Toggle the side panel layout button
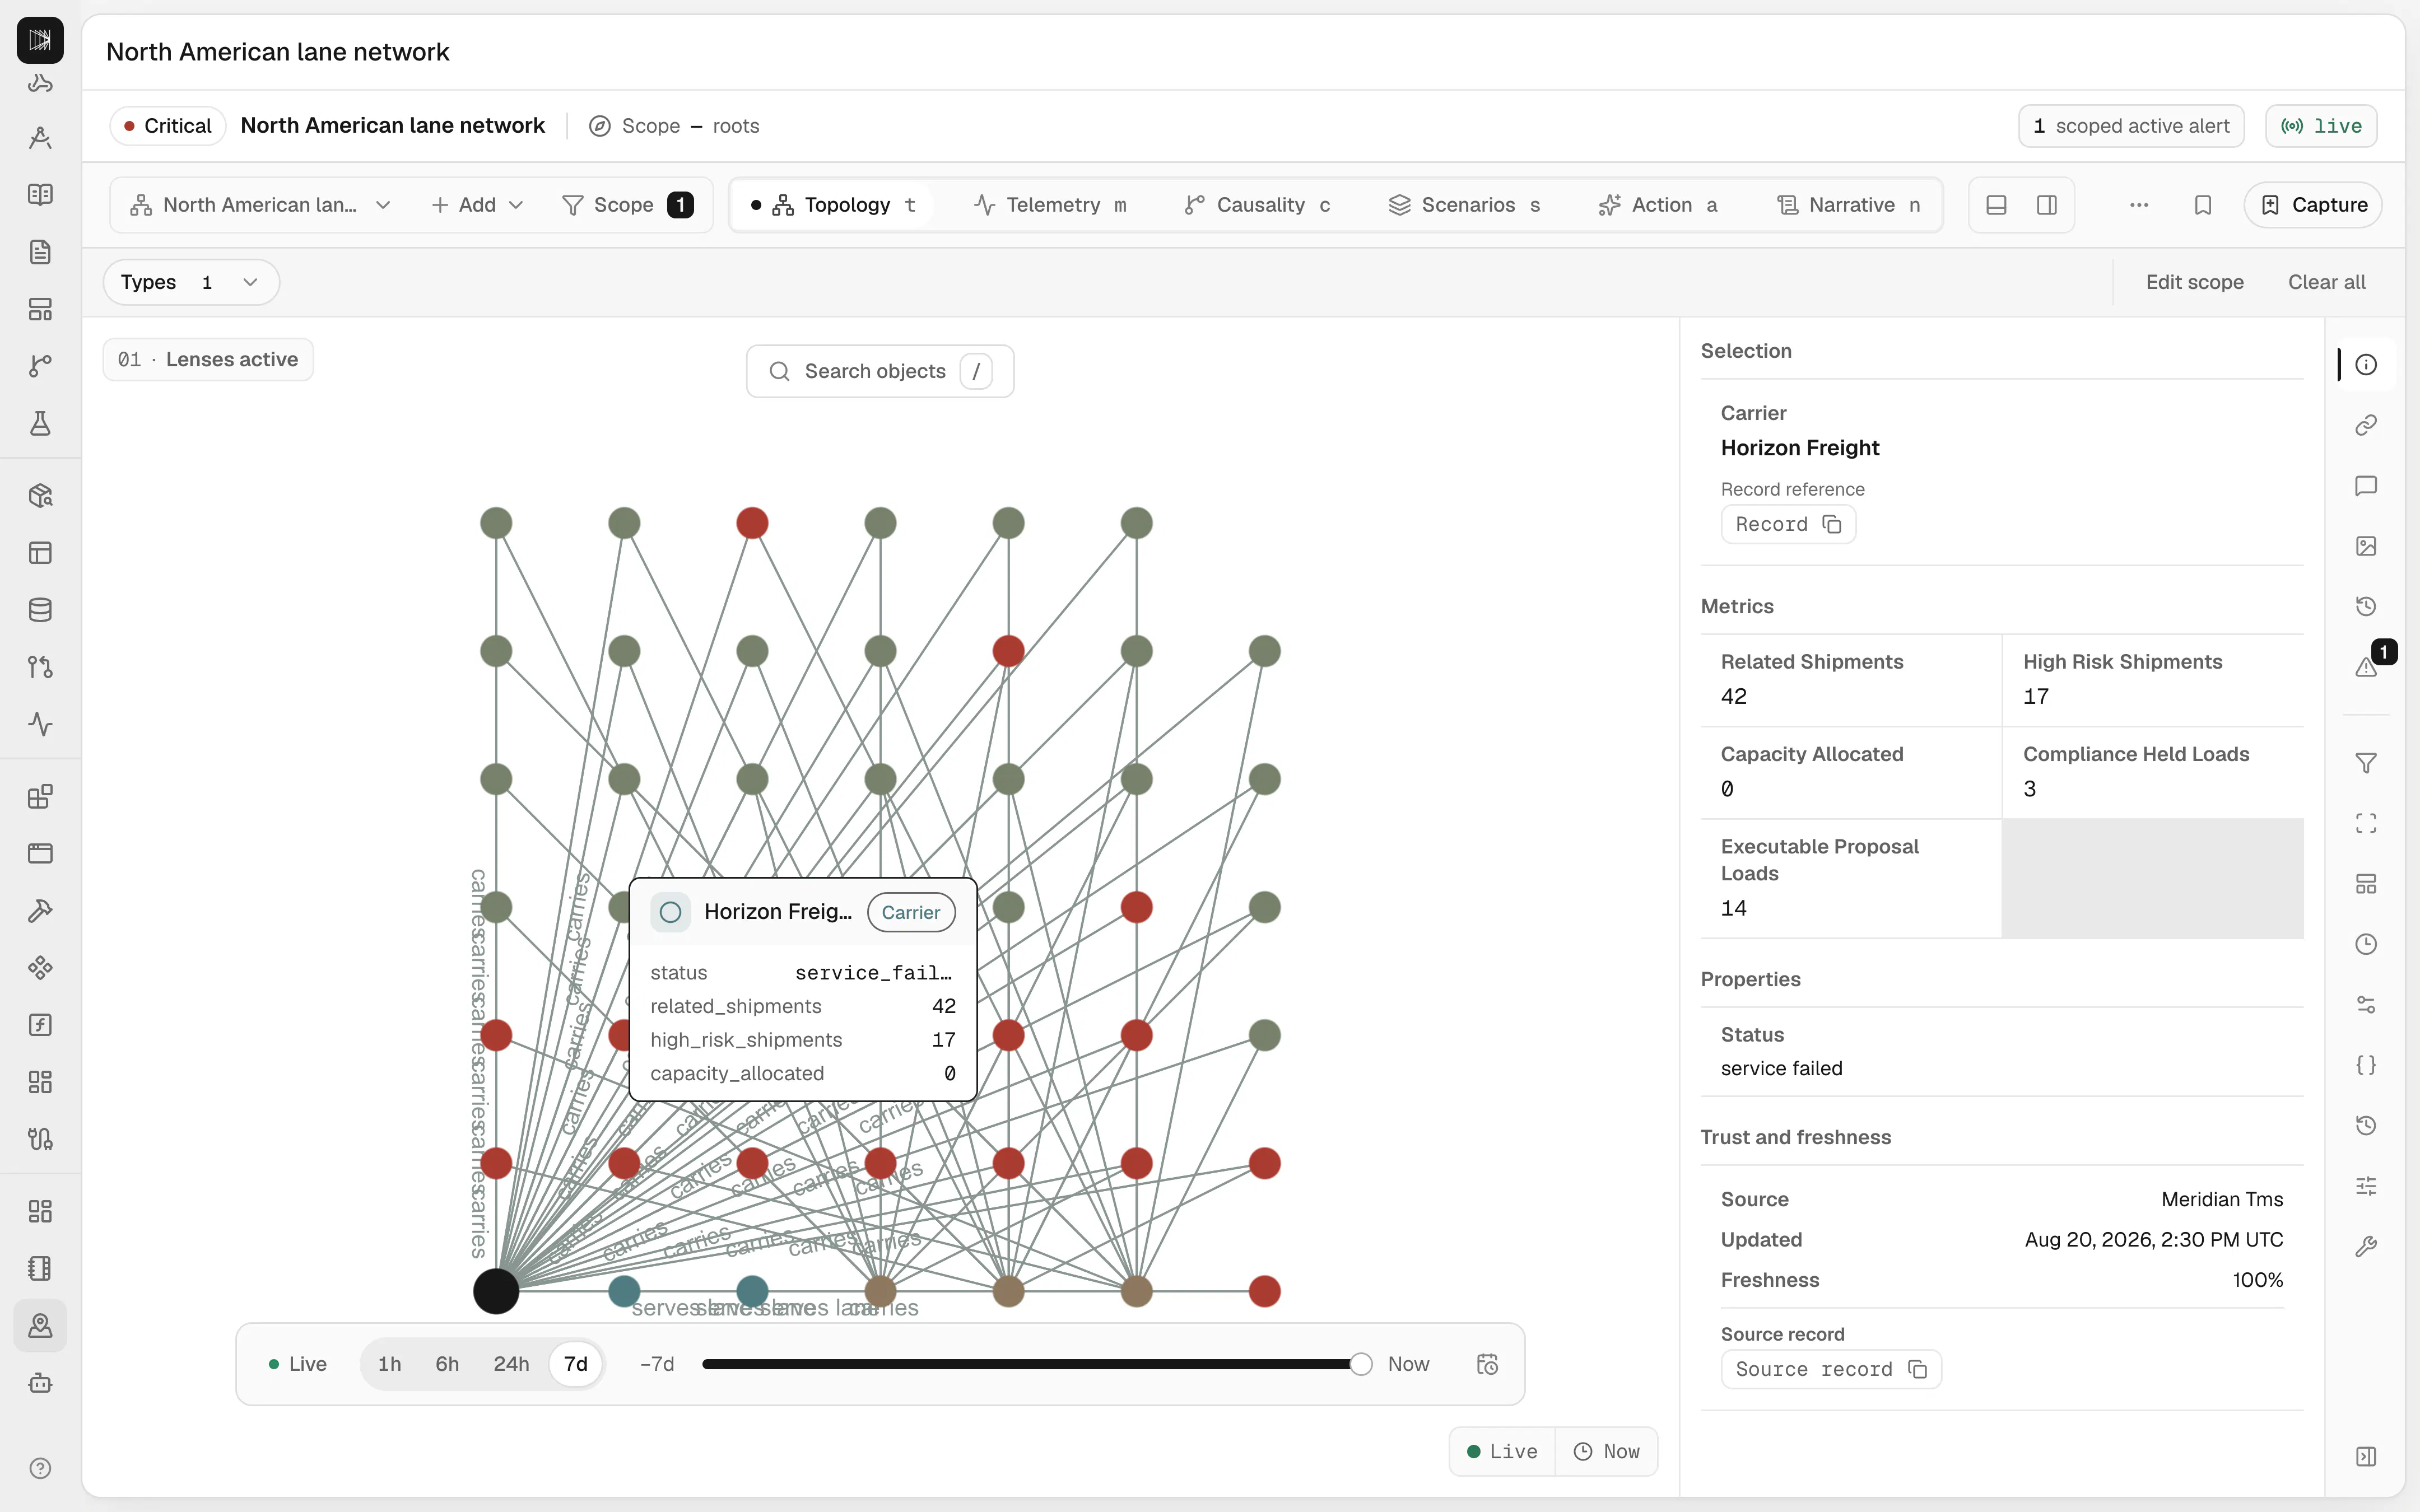The width and height of the screenshot is (2420, 1512). pos(2047,205)
